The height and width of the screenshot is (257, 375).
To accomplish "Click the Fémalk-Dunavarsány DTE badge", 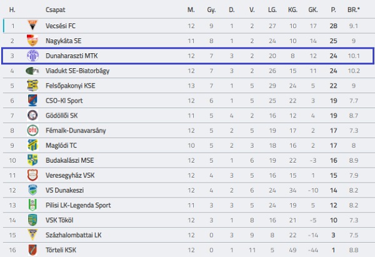I will click(32, 130).
